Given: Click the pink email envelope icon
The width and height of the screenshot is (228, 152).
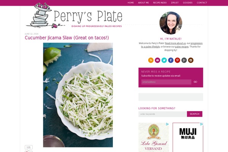Looking at the screenshot, I should 157,60.
